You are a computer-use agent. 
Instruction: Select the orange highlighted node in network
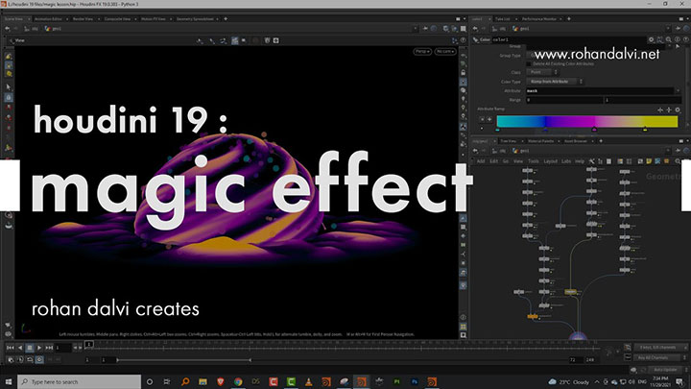(533, 316)
